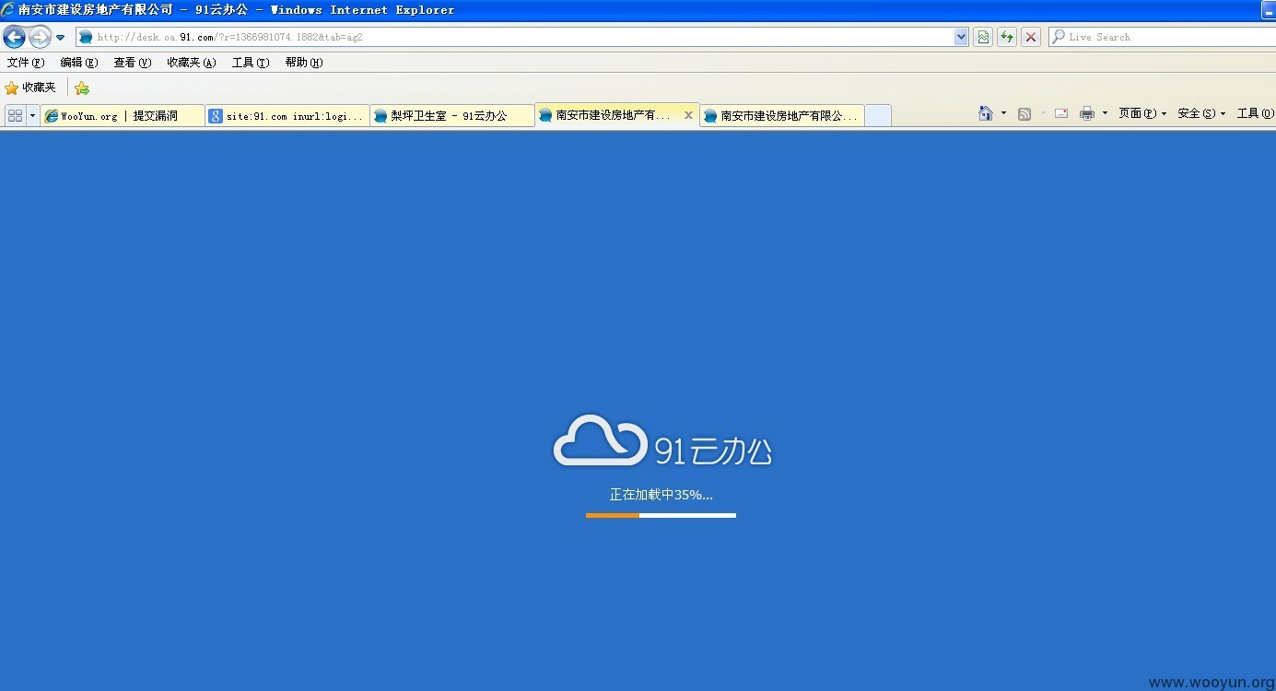This screenshot has height=691, width=1276.
Task: Click the address bar URL field
Action: coord(515,37)
